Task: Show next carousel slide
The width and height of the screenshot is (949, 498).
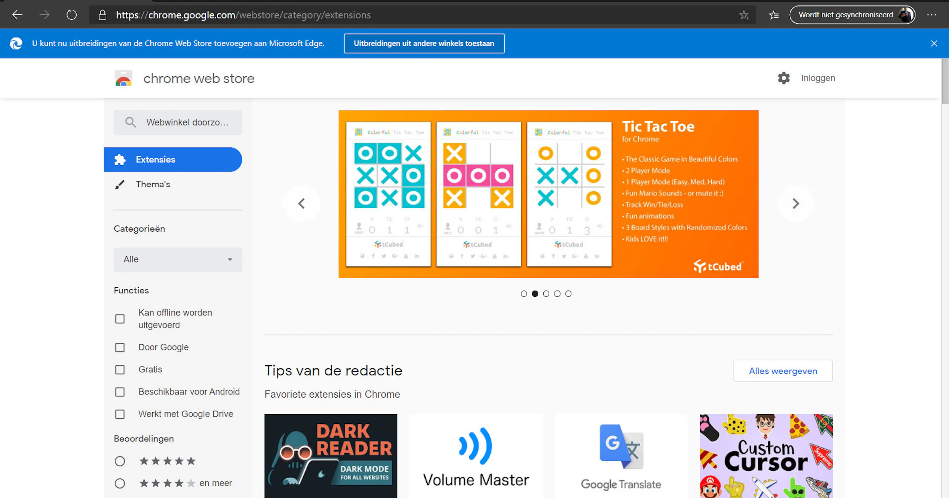Action: 796,204
